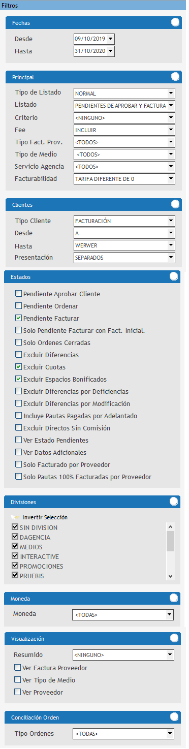Viewport: 189px width, 749px height.
Task: Click the Divisiones header circle icon
Action: [x=174, y=502]
